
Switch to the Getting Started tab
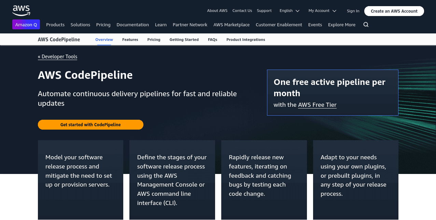pos(184,40)
